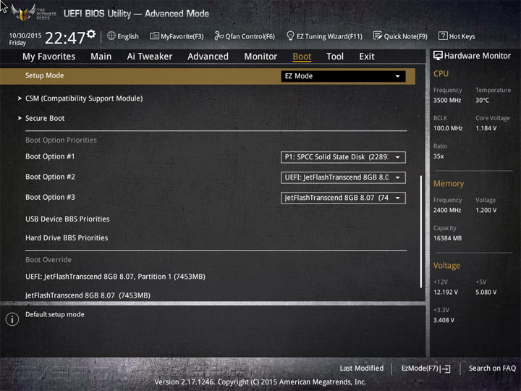Click the CPU frequency value 3500 MHz
The height and width of the screenshot is (391, 521).
(447, 100)
